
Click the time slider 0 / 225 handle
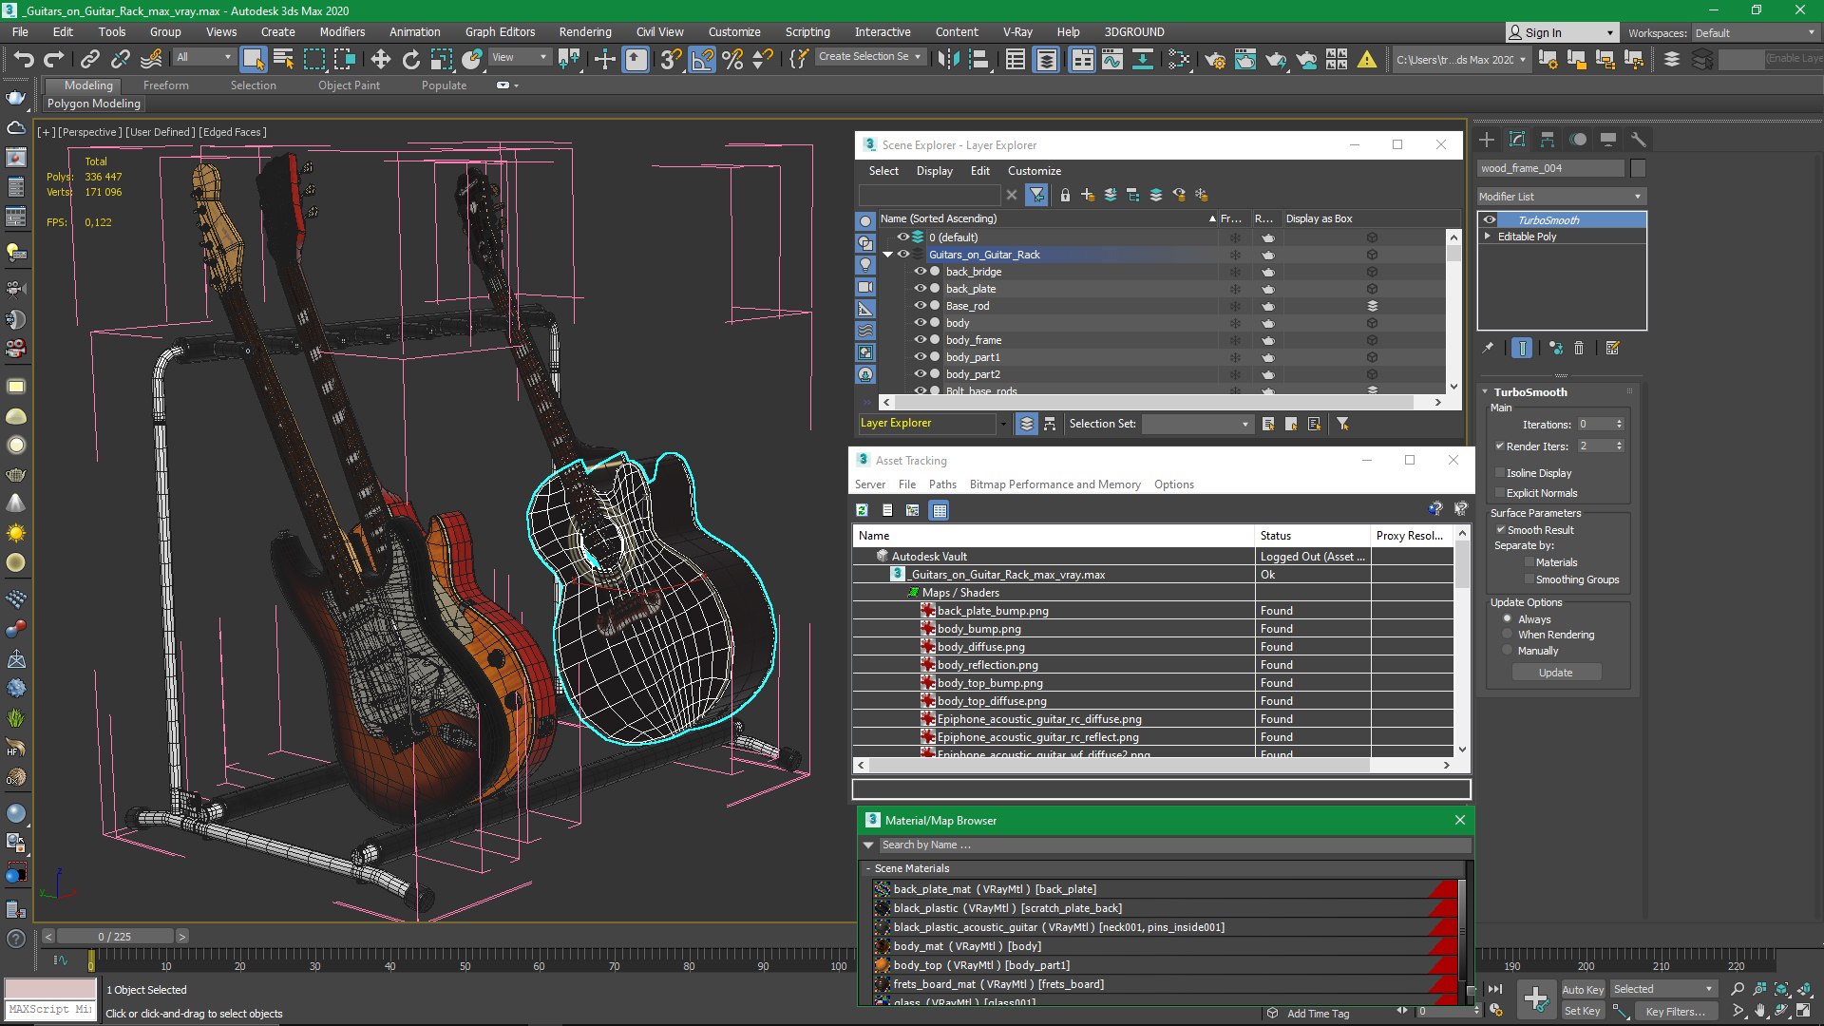[114, 937]
